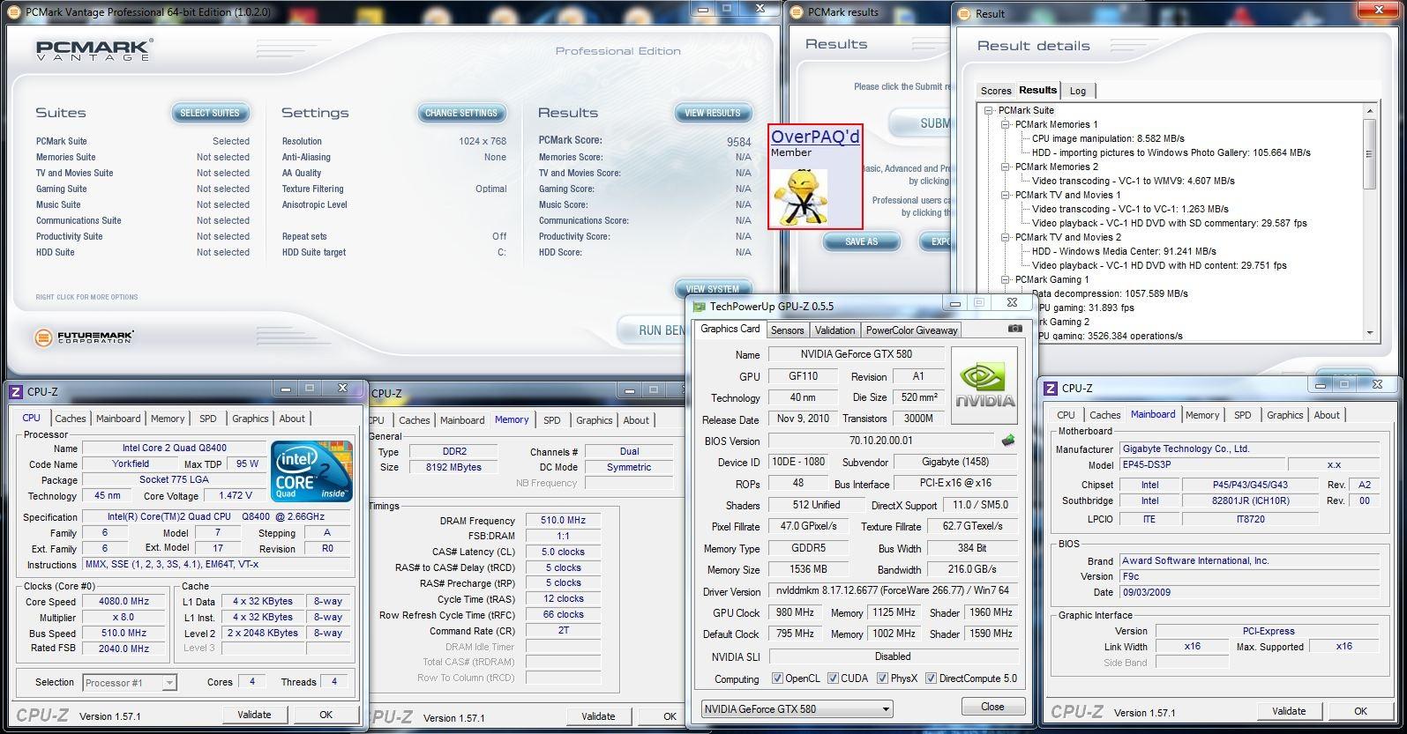Click Validate in the CPU-Z CPU window
This screenshot has height=734, width=1407.
pyautogui.click(x=254, y=715)
